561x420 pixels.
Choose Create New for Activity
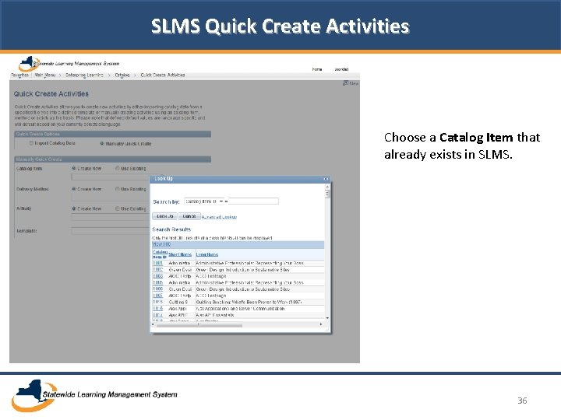pos(74,208)
